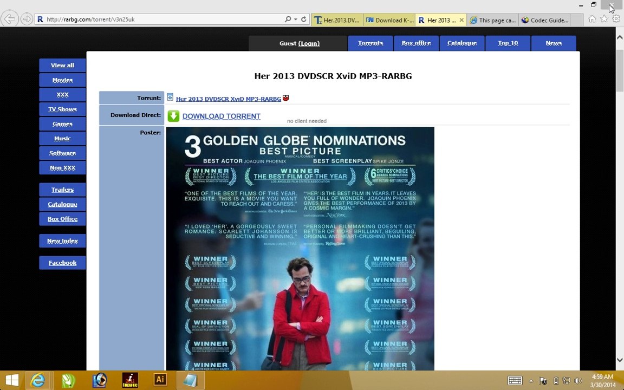This screenshot has height=390, width=624.
Task: Select Movies category in sidebar
Action: click(62, 80)
